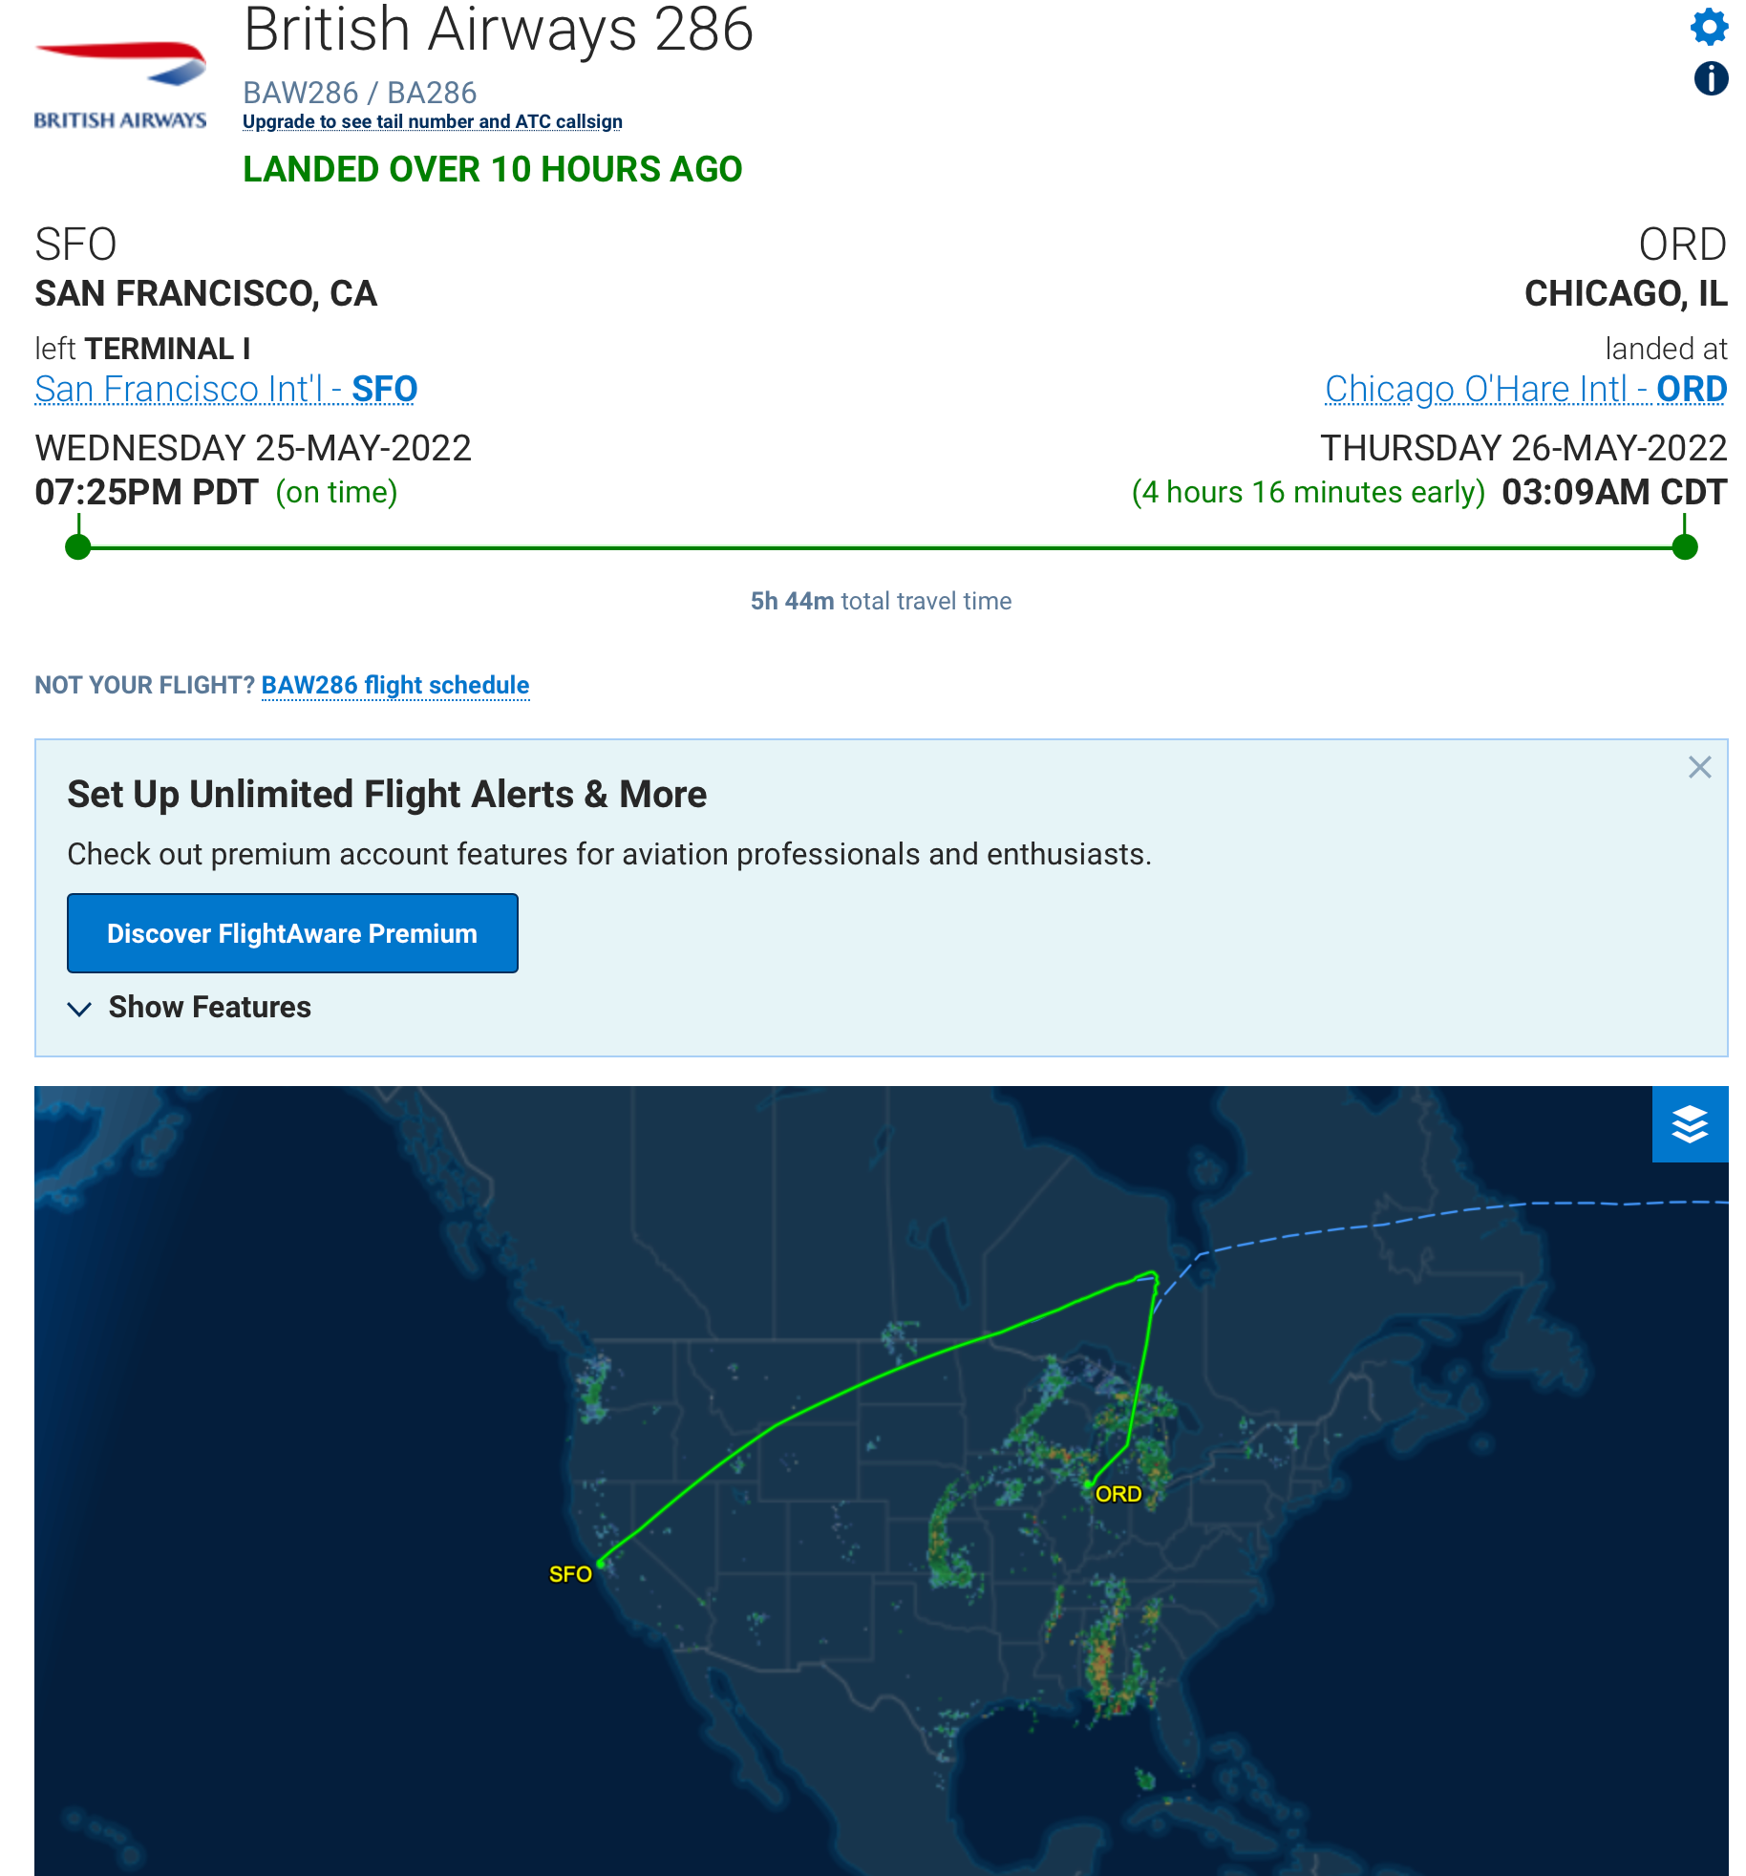Viewport: 1746px width, 1876px height.
Task: Click along the green flight progress bar
Action: pyautogui.click(x=860, y=547)
